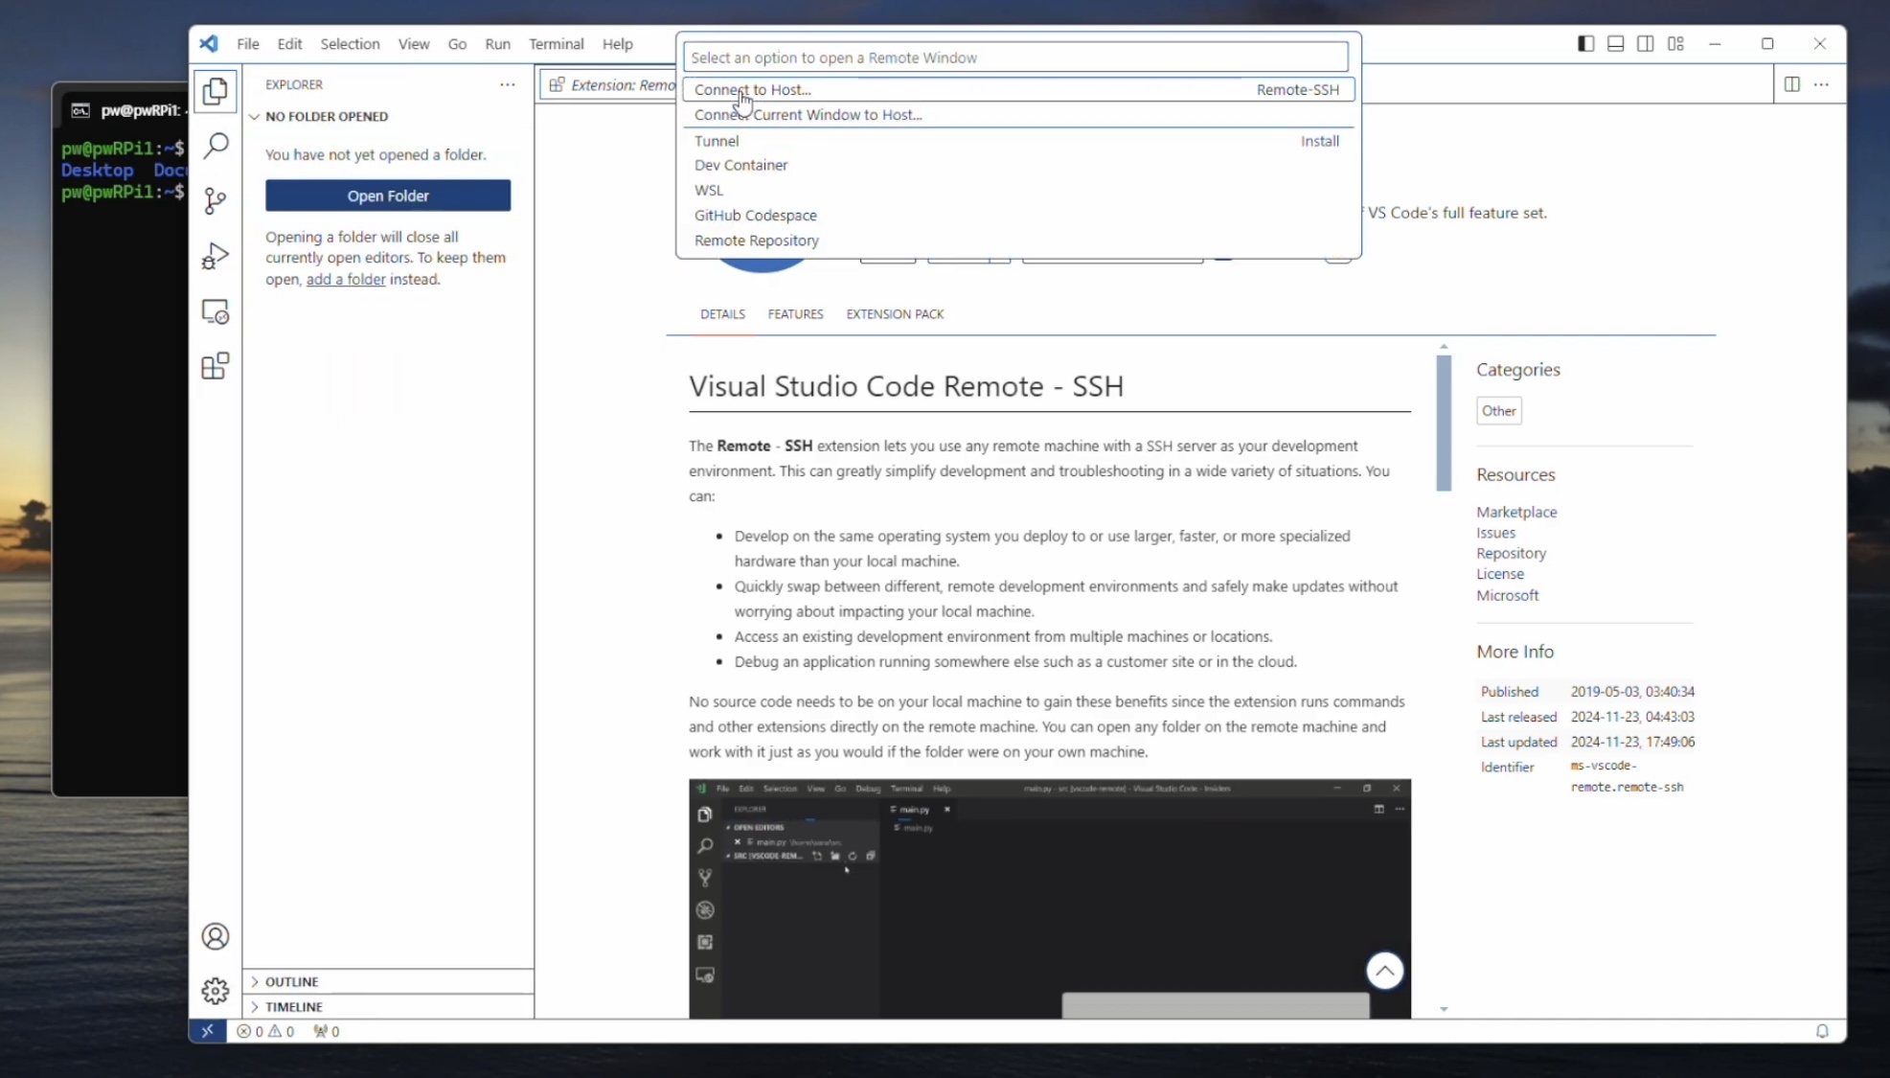Switch to the Features tab

coord(795,314)
